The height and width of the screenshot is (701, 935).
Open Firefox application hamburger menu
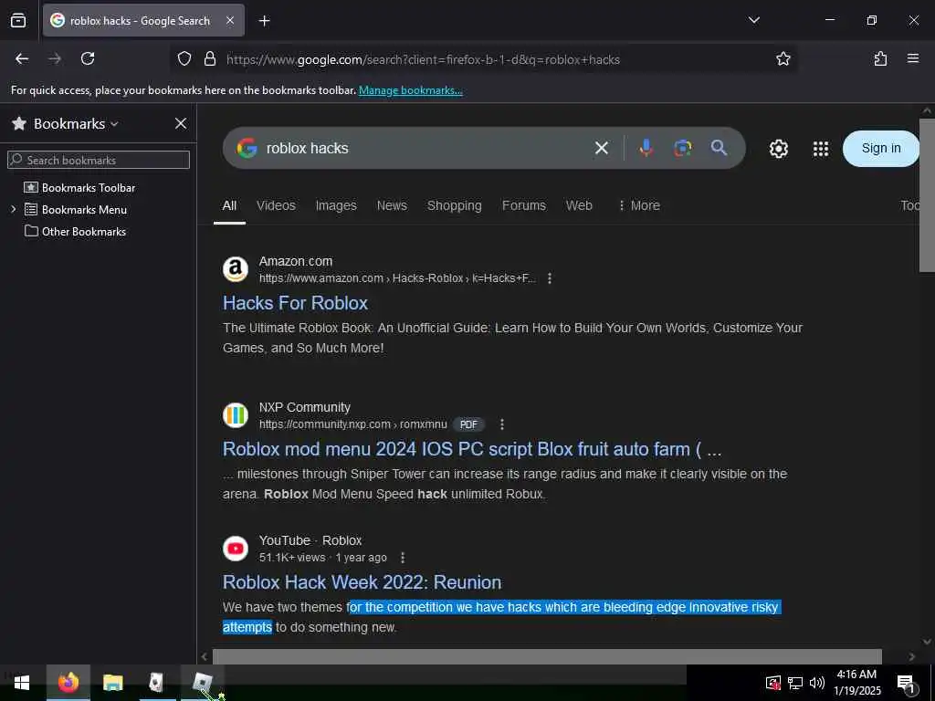[913, 58]
